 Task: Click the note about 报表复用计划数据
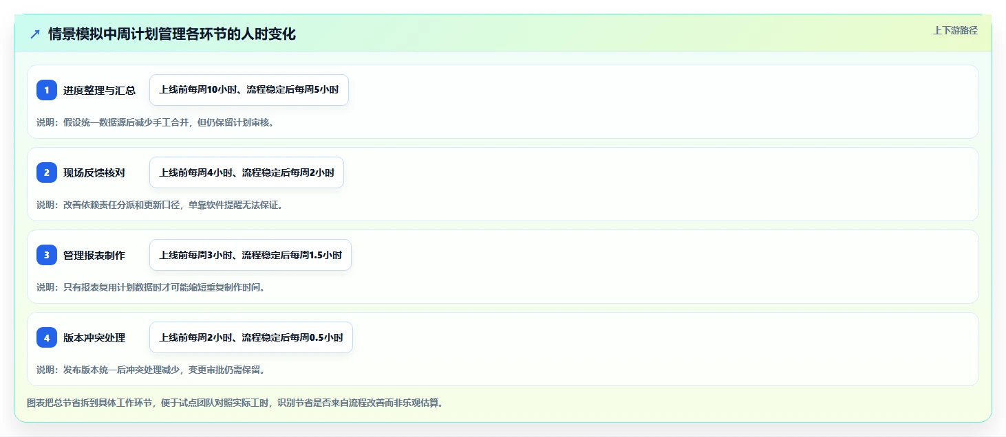151,287
